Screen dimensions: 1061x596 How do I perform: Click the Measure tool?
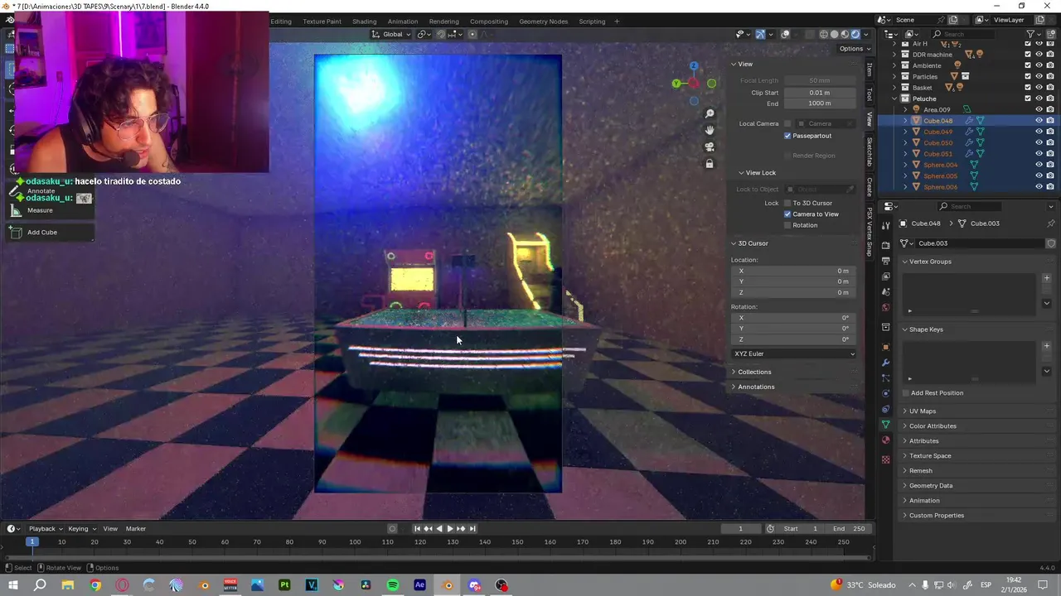point(50,210)
